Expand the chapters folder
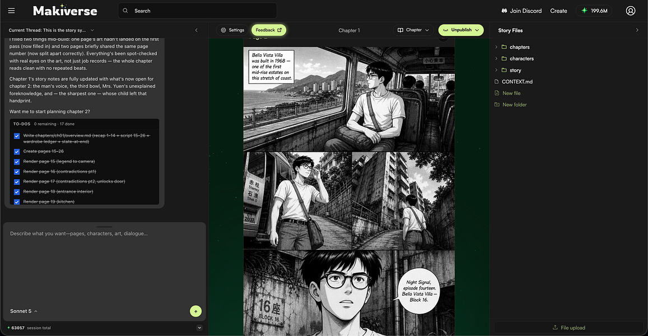Screen dimensions: 648x336 tap(496, 47)
